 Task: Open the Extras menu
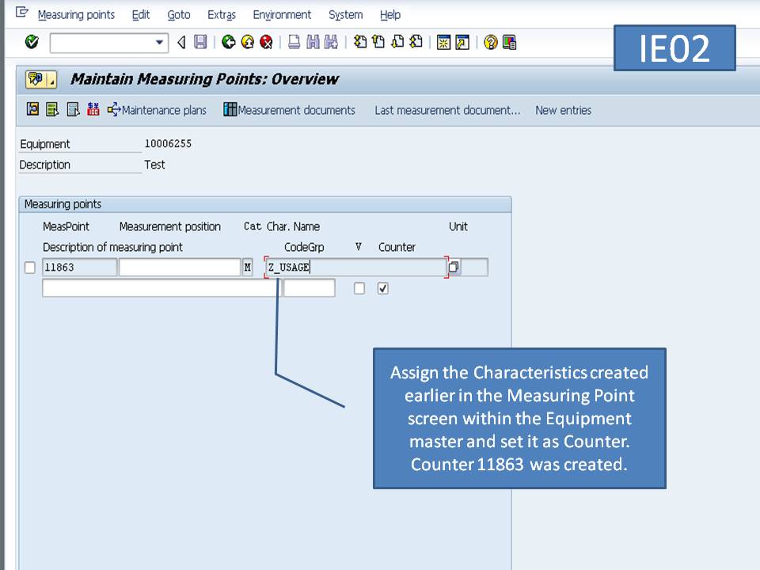click(x=222, y=15)
